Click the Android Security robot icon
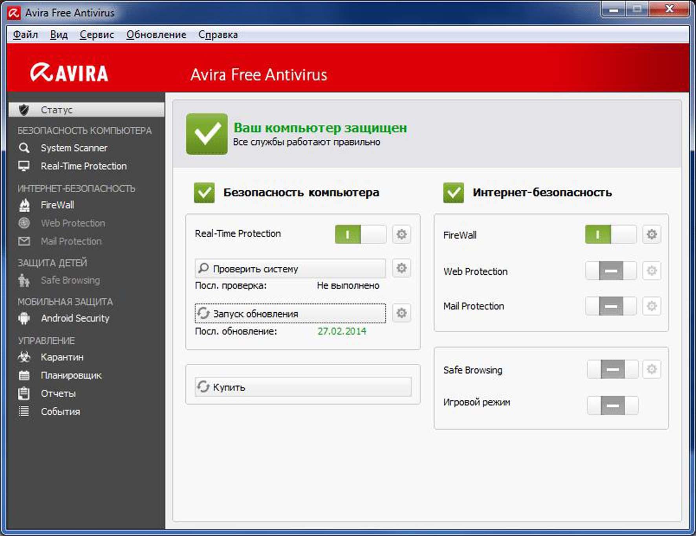Viewport: 696px width, 536px height. (x=24, y=318)
